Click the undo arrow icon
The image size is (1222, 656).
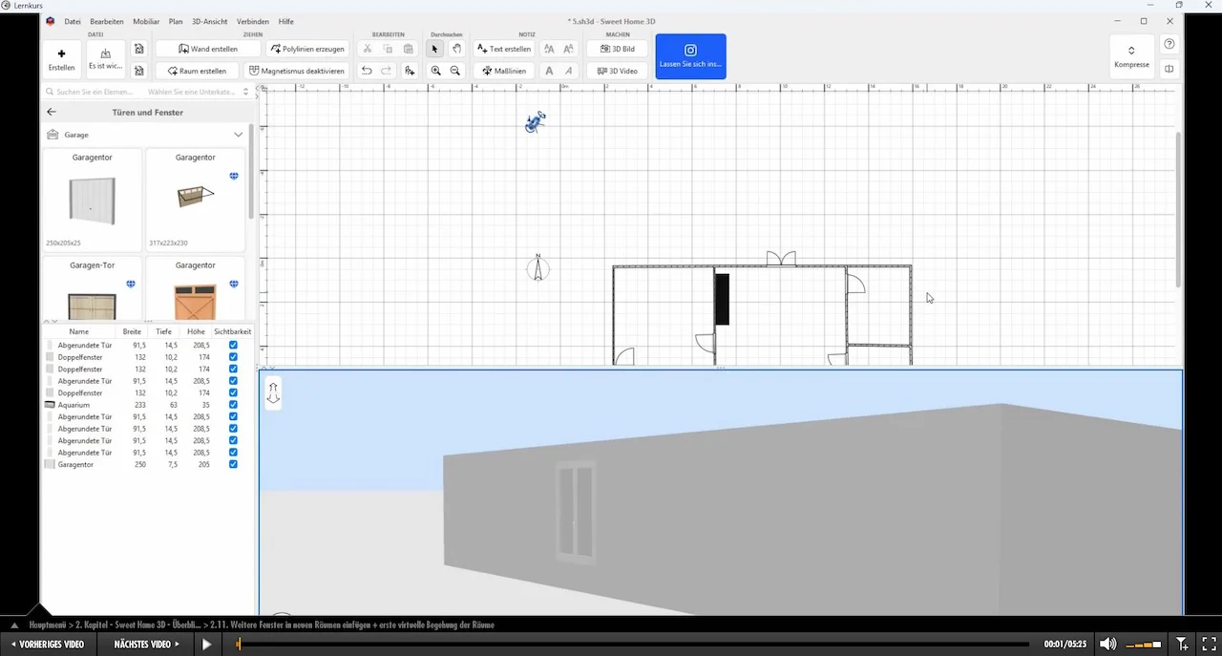(367, 71)
